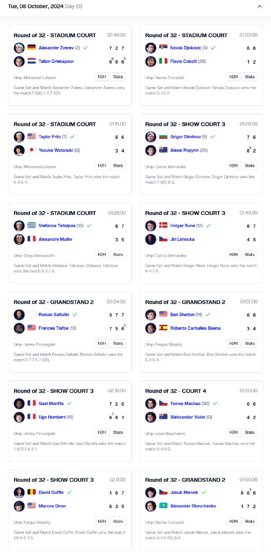Open Taylor Fritz player profile link

pos(50,137)
